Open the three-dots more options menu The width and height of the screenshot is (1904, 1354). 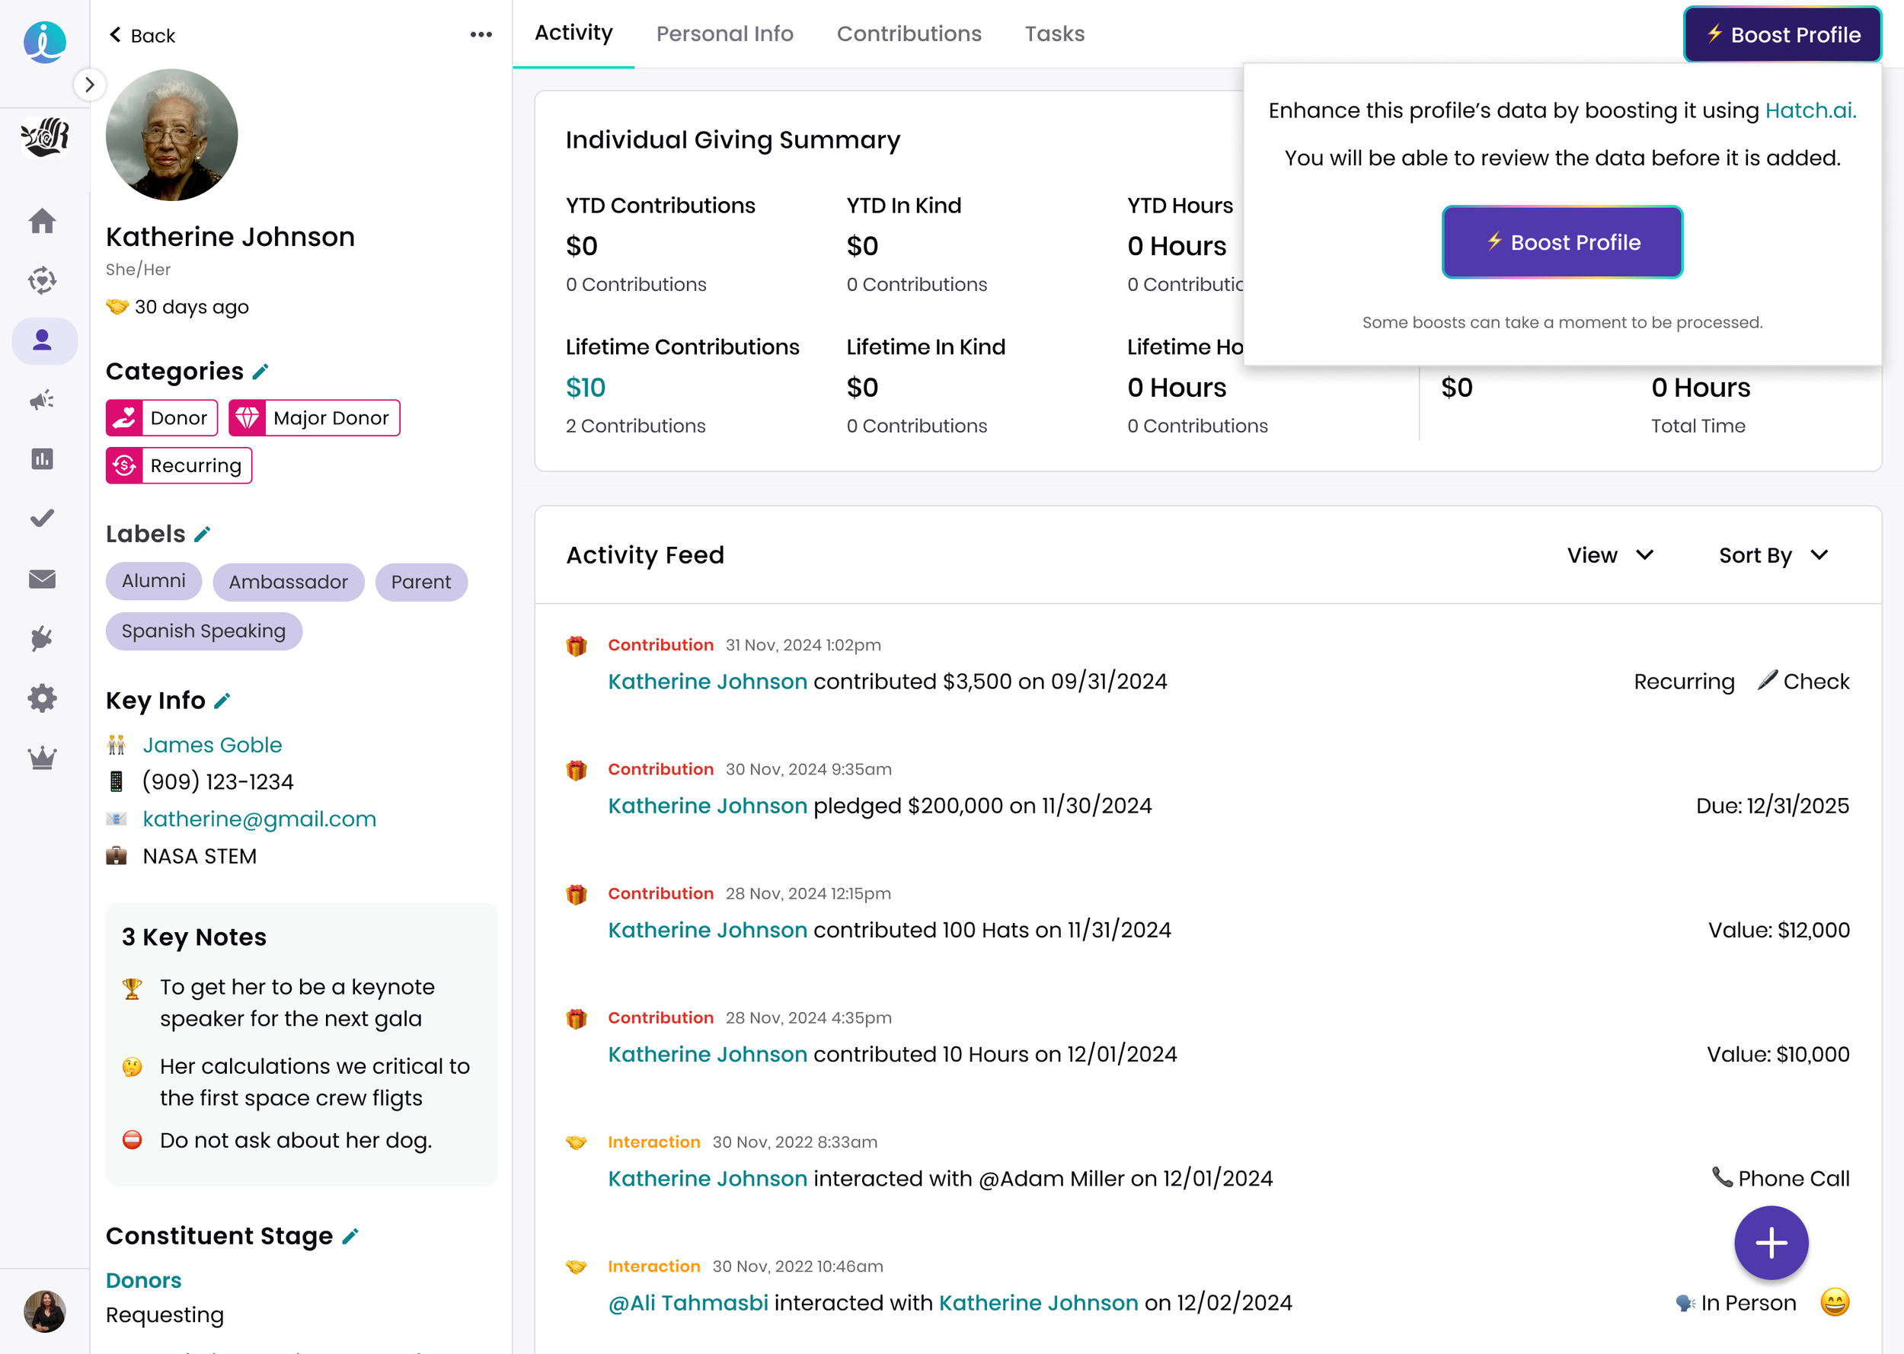pyautogui.click(x=481, y=35)
